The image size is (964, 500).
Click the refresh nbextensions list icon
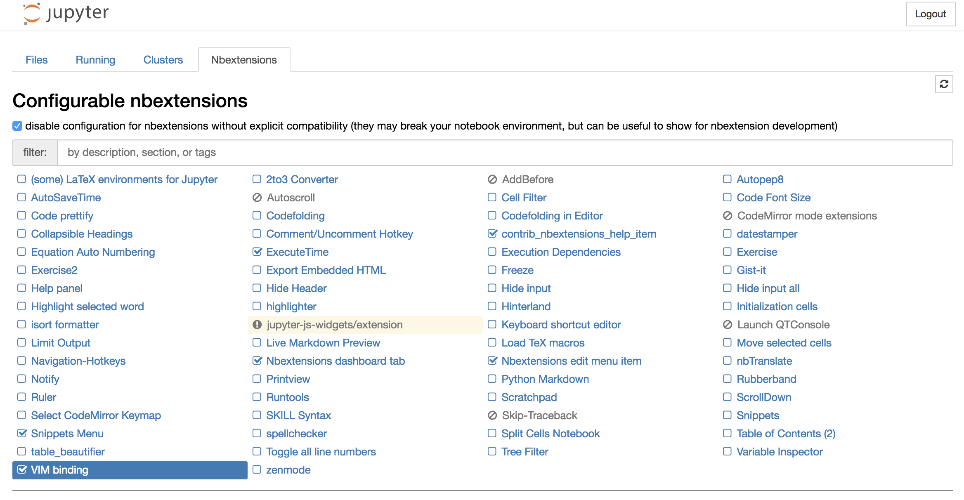(944, 84)
